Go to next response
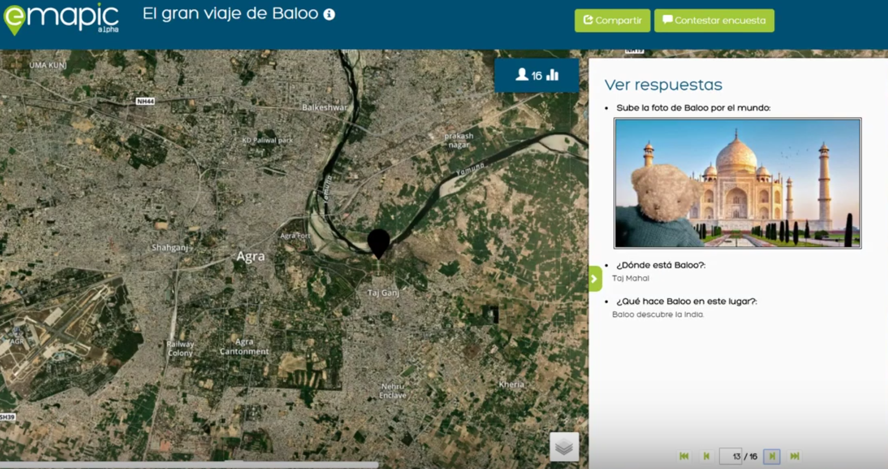 point(772,456)
